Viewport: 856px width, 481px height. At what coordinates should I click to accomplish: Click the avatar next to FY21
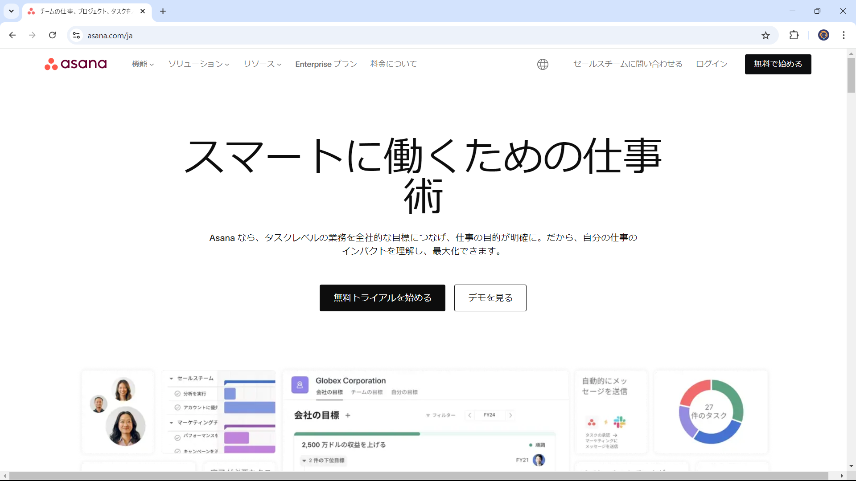[539, 460]
